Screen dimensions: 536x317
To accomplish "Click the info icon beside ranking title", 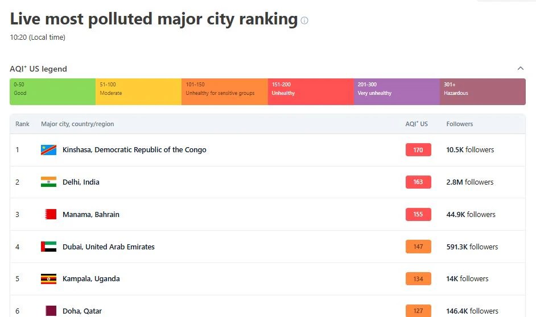I will point(304,20).
